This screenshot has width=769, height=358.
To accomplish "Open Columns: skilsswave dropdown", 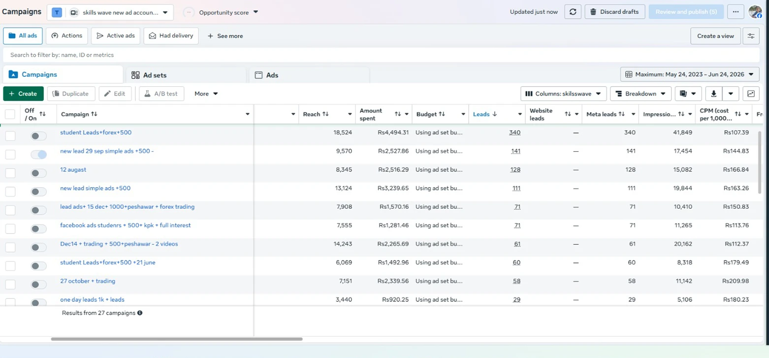I will click(x=563, y=94).
